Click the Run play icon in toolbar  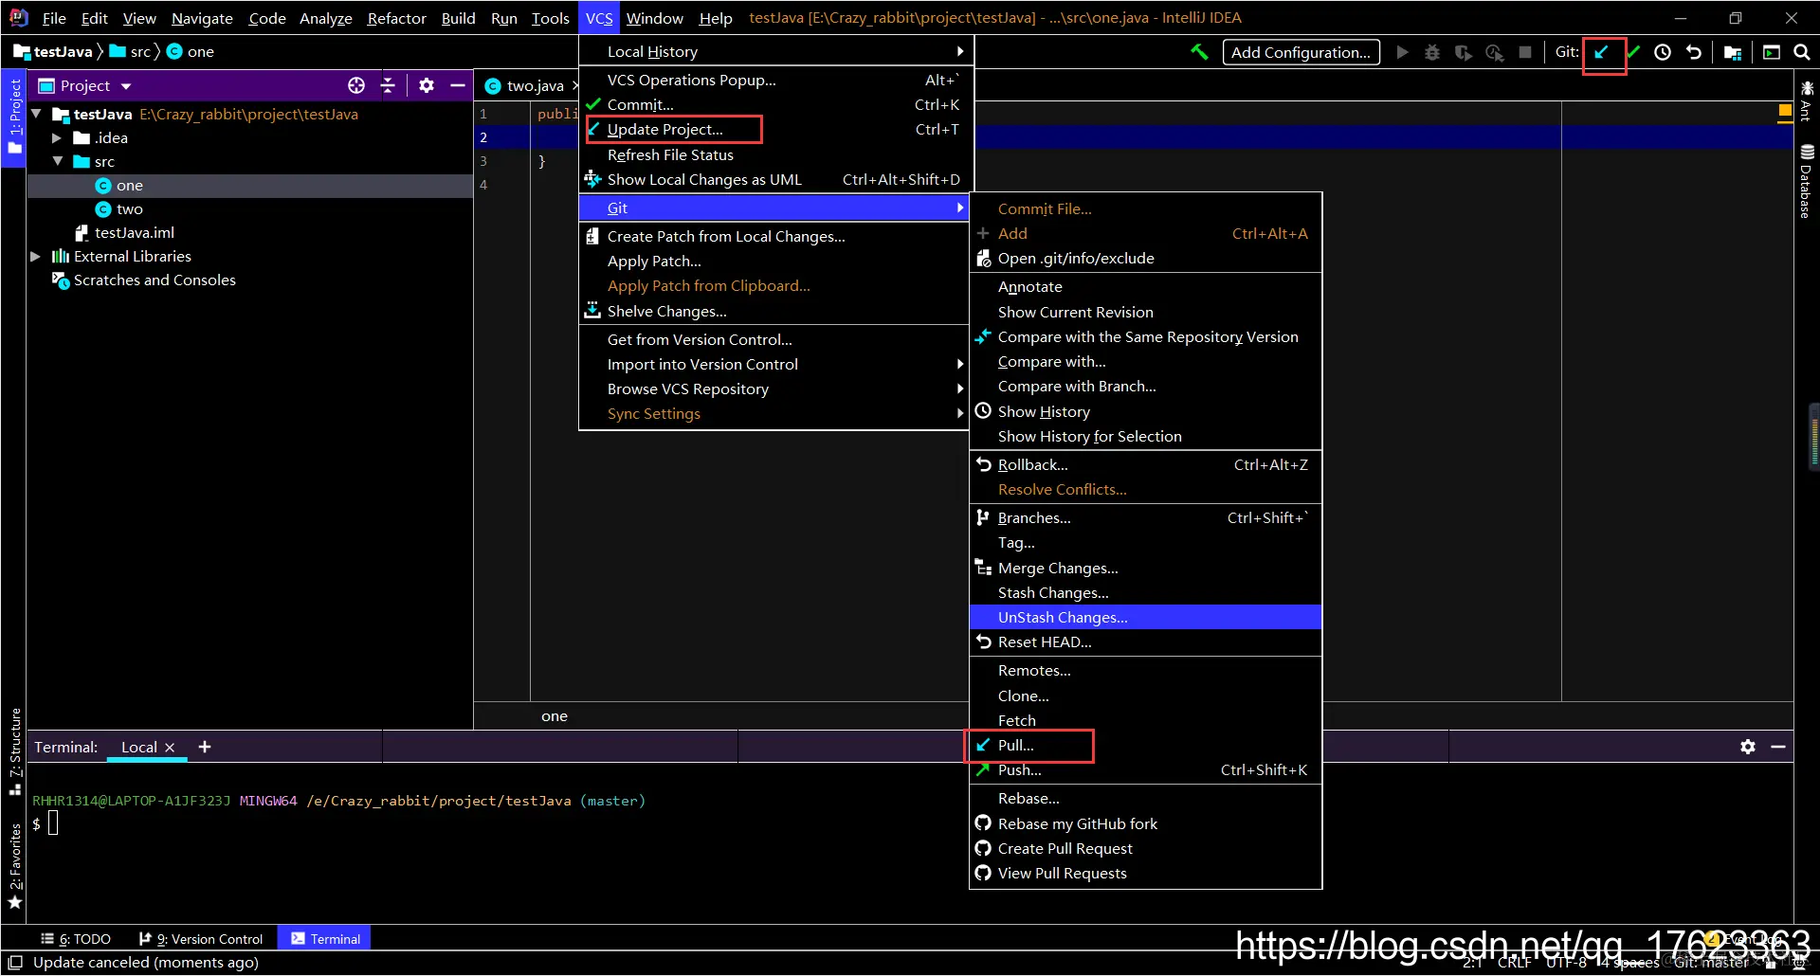[1402, 52]
